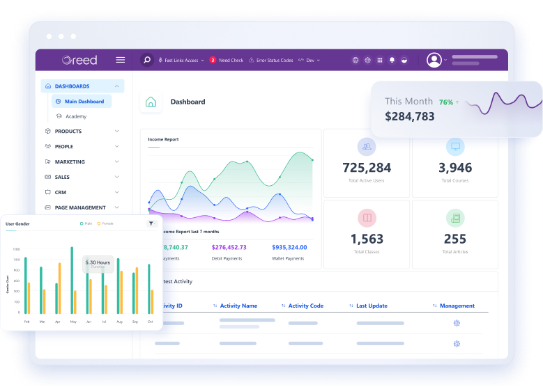The image size is (543, 387).
Task: Toggle the dark mode icon in header
Action: point(404,61)
